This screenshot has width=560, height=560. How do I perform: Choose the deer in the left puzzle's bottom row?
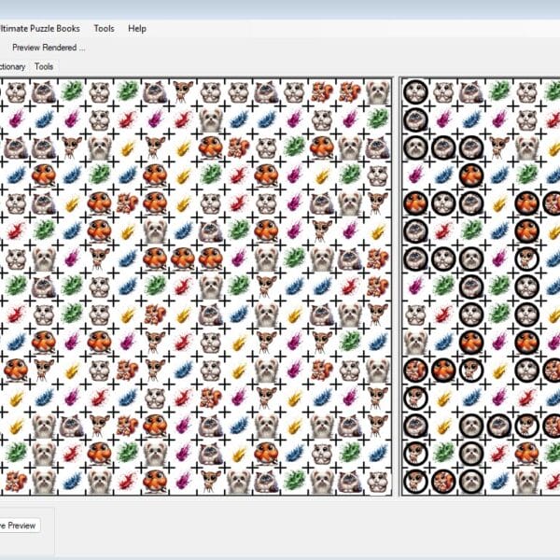coord(210,481)
